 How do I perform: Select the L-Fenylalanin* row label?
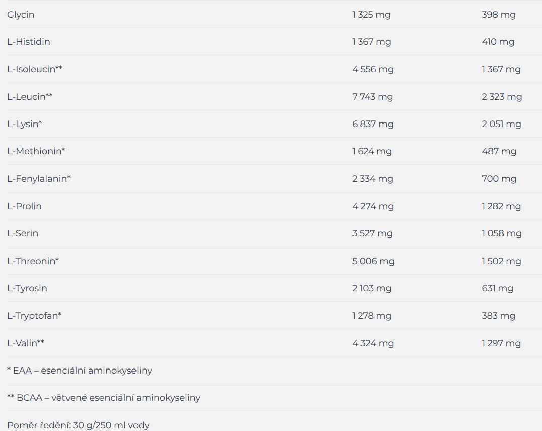point(39,179)
